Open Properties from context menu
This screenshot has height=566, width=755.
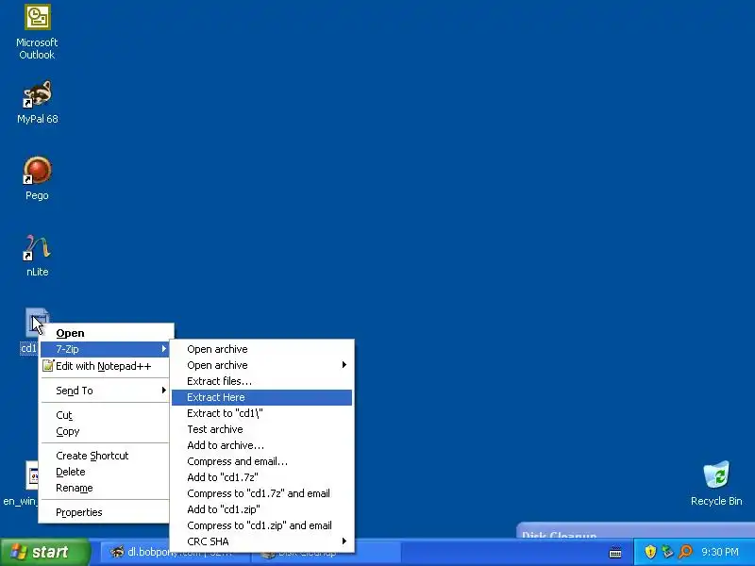[x=105, y=512]
